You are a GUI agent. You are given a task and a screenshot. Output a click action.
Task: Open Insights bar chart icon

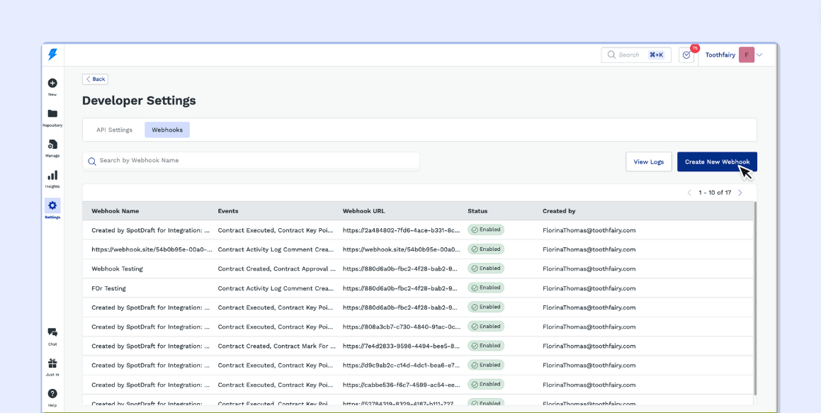(x=52, y=176)
